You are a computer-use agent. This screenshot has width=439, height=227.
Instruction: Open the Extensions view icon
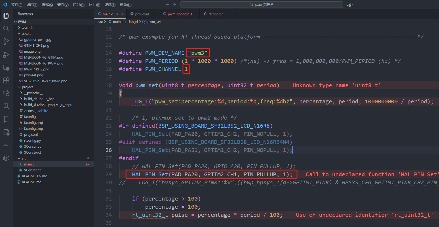[x=6, y=80]
